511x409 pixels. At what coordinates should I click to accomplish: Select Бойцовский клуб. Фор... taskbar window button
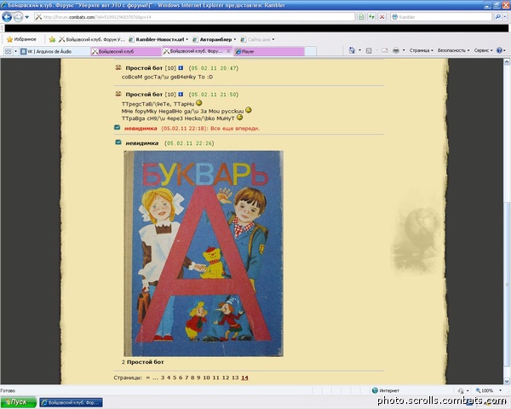(x=71, y=402)
